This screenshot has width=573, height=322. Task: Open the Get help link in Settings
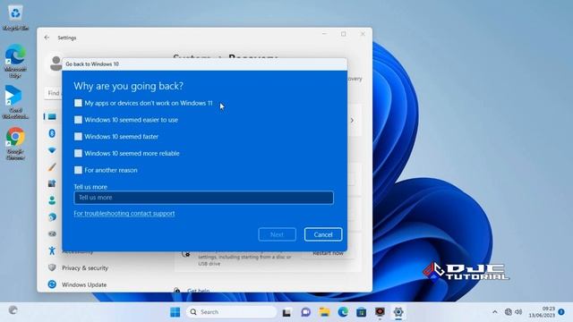click(198, 291)
